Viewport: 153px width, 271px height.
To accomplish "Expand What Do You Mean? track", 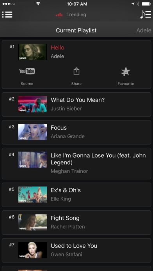I will (76, 104).
